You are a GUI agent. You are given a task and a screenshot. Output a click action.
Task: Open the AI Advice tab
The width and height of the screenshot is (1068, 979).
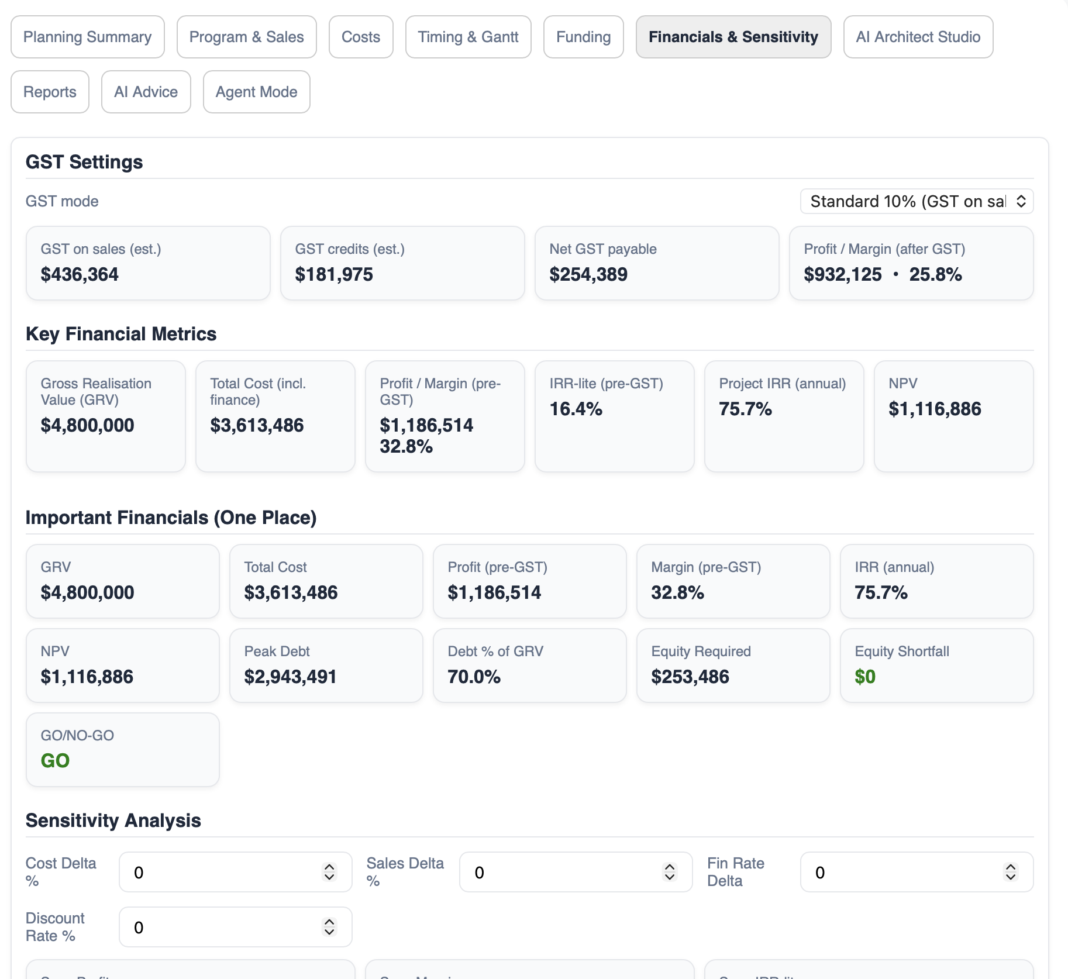pyautogui.click(x=146, y=92)
